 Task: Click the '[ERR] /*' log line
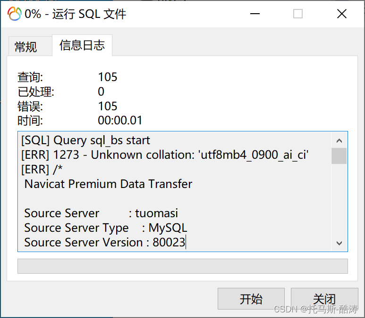point(42,169)
